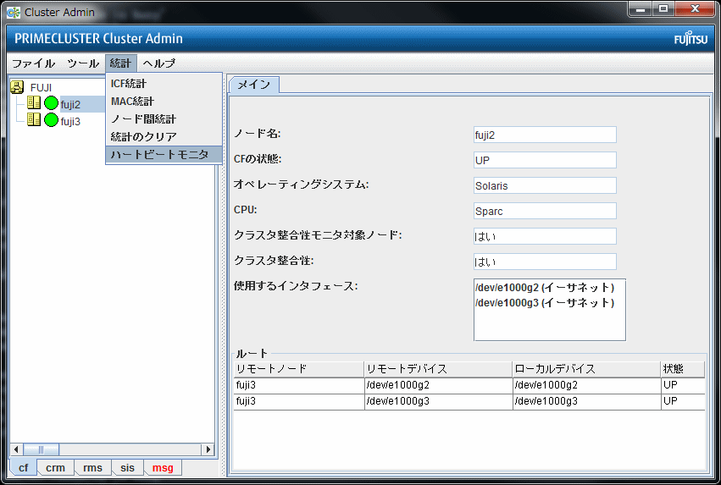This screenshot has height=485, width=721.
Task: Choose 統計のクリア from the menu
Action: [x=164, y=136]
